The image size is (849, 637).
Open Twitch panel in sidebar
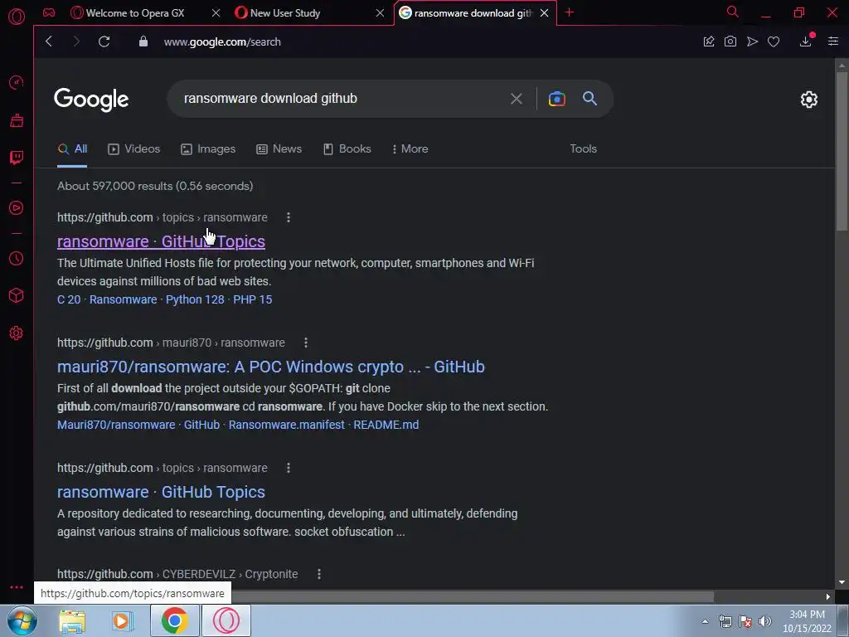pos(17,158)
